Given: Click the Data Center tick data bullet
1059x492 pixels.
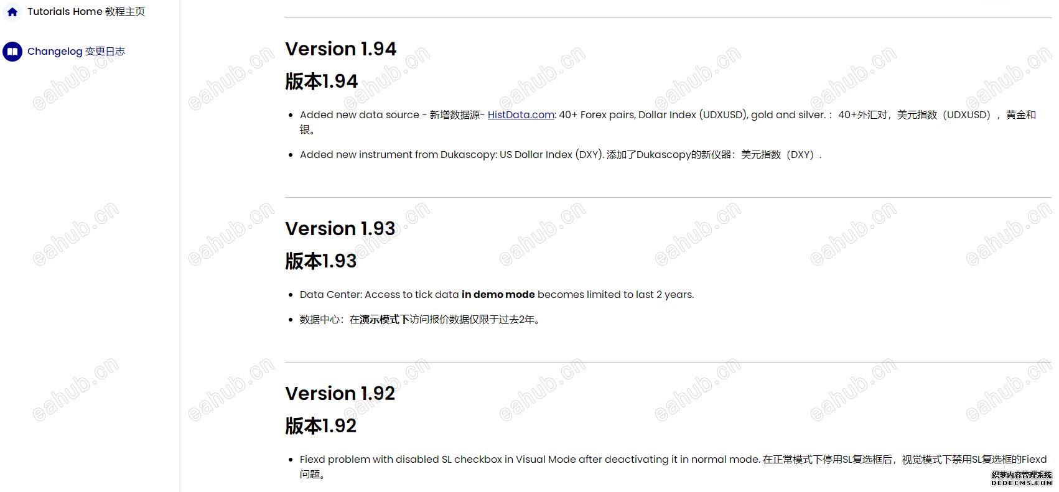Looking at the screenshot, I should pyautogui.click(x=497, y=294).
